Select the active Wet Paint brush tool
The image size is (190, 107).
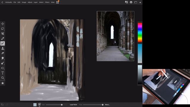3,43
